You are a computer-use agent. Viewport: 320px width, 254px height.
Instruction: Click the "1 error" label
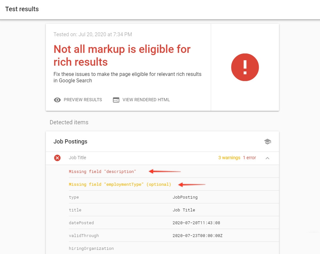249,158
